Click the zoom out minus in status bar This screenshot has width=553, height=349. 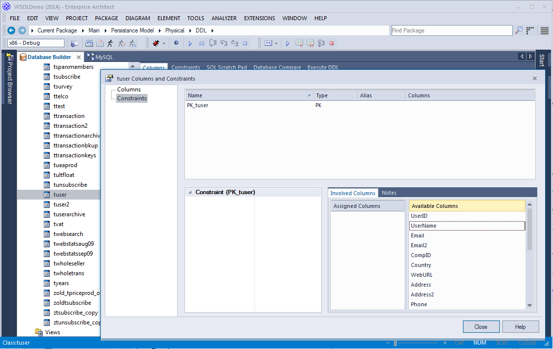388,343
